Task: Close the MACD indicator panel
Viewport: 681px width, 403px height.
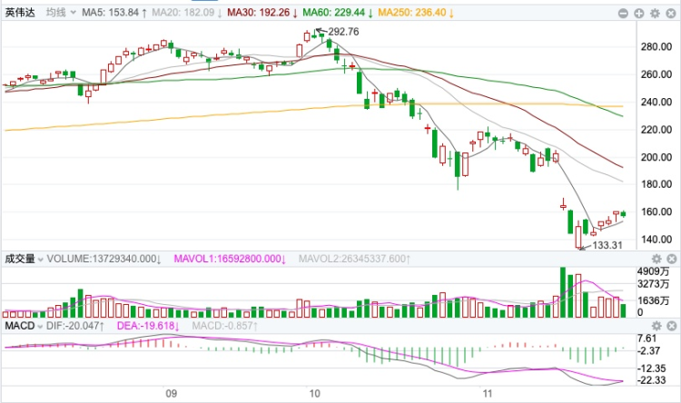Action: pos(671,326)
